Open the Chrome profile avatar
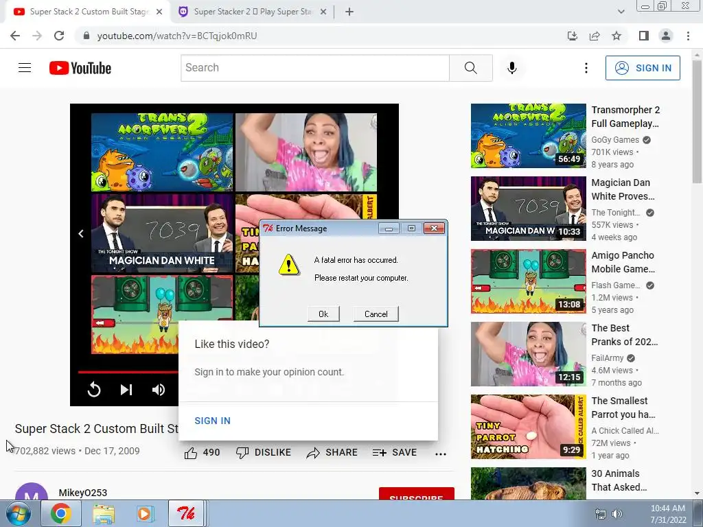This screenshot has width=703, height=527. (x=666, y=36)
